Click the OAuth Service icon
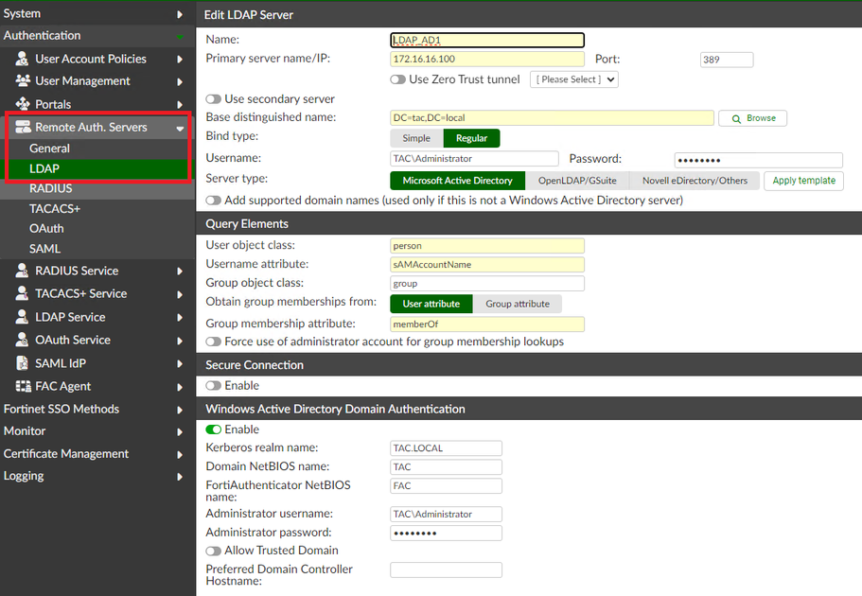 (23, 340)
